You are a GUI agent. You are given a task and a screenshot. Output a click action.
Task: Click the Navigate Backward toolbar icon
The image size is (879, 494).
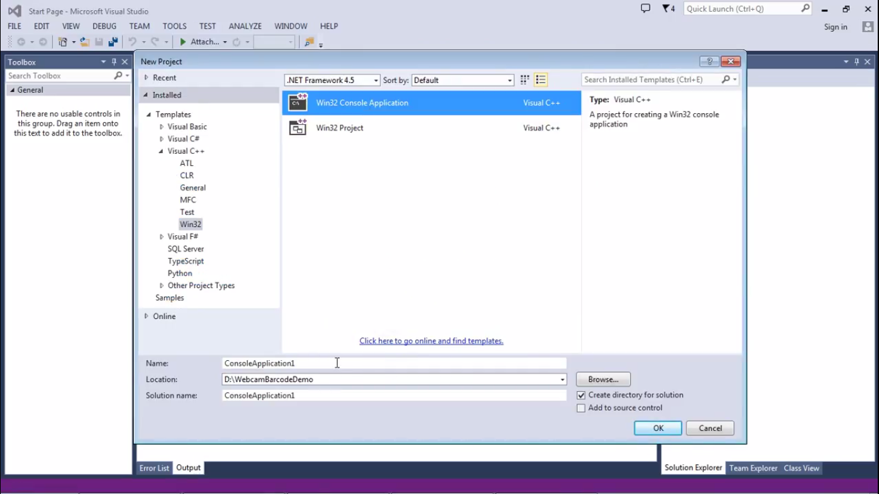[x=21, y=42]
